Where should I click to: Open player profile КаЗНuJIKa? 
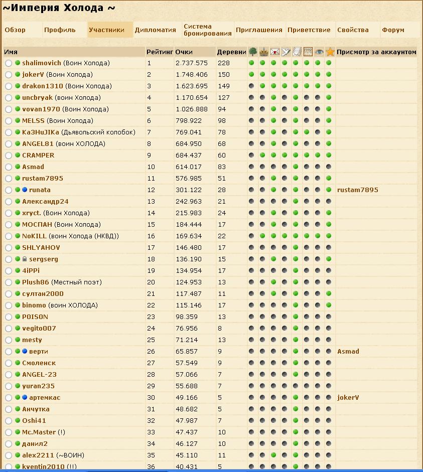[40, 132]
